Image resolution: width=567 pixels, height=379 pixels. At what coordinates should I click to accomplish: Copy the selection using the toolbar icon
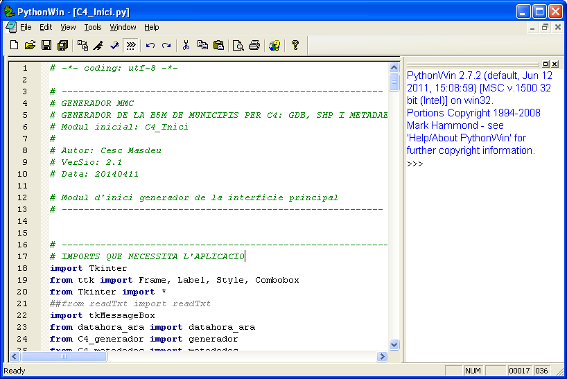pyautogui.click(x=202, y=45)
